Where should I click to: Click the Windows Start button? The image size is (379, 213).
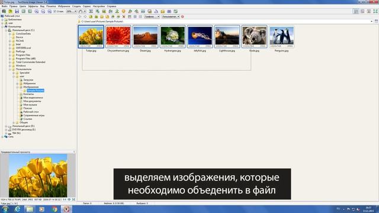tap(5, 209)
